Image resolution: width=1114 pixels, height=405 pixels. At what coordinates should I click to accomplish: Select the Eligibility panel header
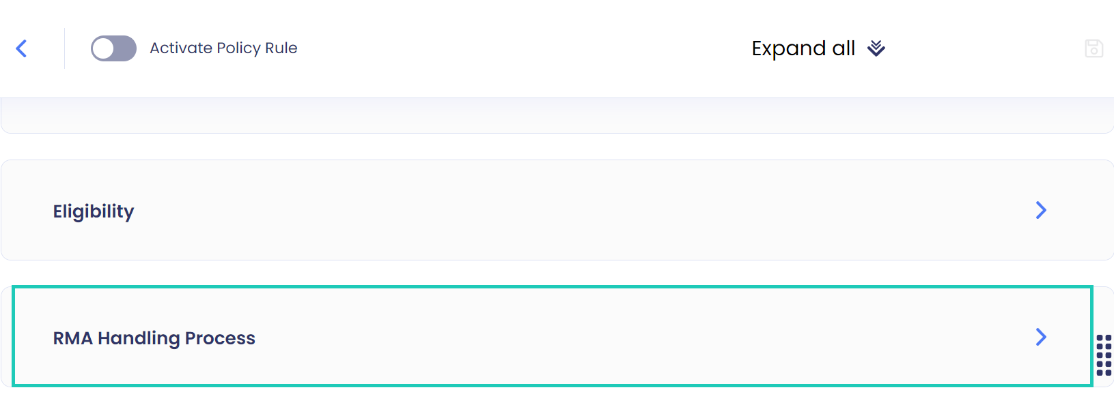pos(94,210)
